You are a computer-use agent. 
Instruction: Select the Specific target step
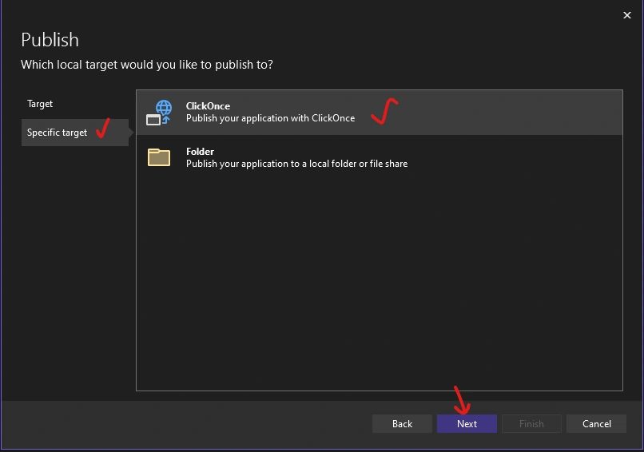point(75,133)
